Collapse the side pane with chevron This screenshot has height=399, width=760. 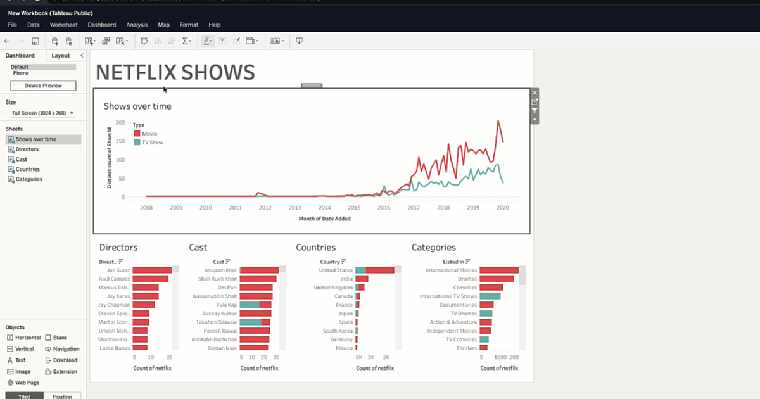point(82,56)
